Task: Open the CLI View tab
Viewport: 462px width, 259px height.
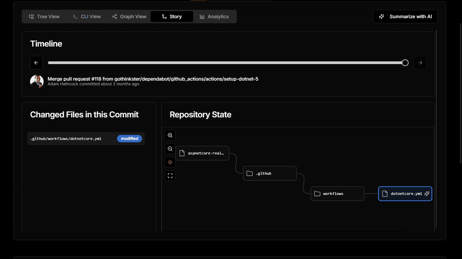Action: 87,17
